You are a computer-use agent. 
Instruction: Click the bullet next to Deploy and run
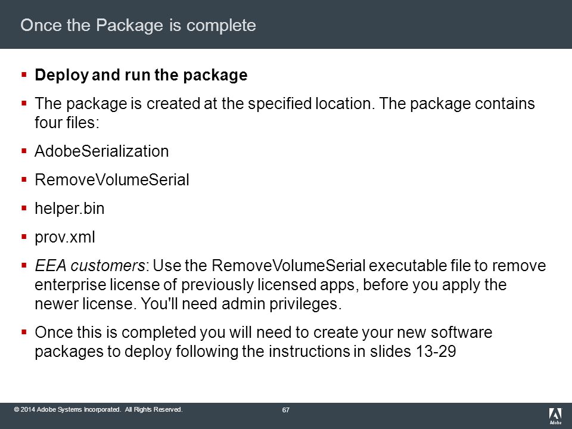pyautogui.click(x=24, y=75)
